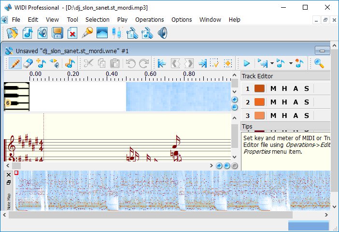The image size is (339, 232).
Task: Click spectrogram vertical zoom-in plus button
Action: pyautogui.click(x=235, y=100)
